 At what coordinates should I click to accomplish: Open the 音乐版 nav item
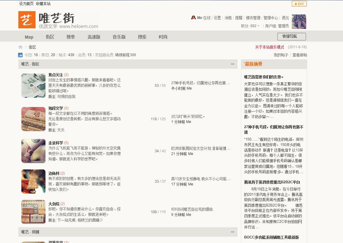click(119, 37)
